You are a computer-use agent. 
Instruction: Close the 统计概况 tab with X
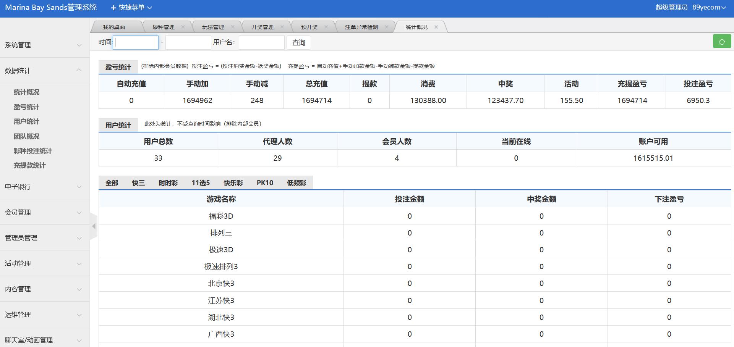point(436,26)
